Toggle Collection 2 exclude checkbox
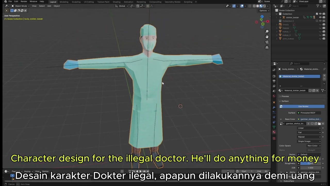Screen dimensions: 330x186 pyautogui.click(x=317, y=21)
